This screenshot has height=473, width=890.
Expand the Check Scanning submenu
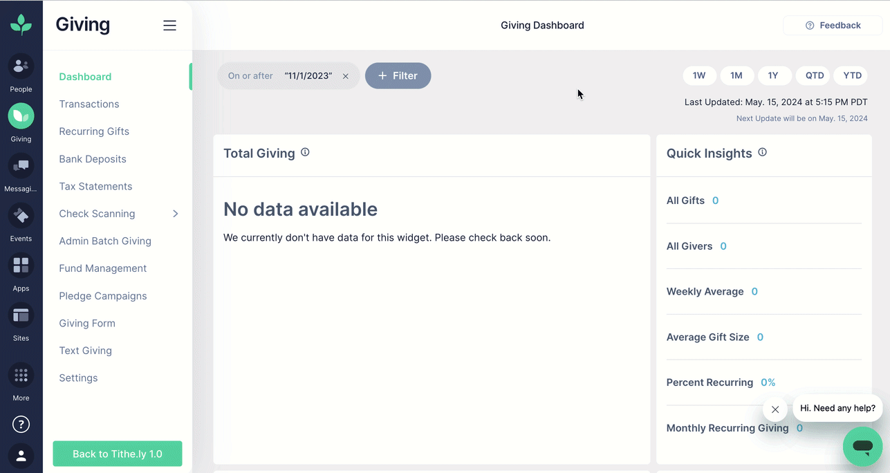(176, 214)
